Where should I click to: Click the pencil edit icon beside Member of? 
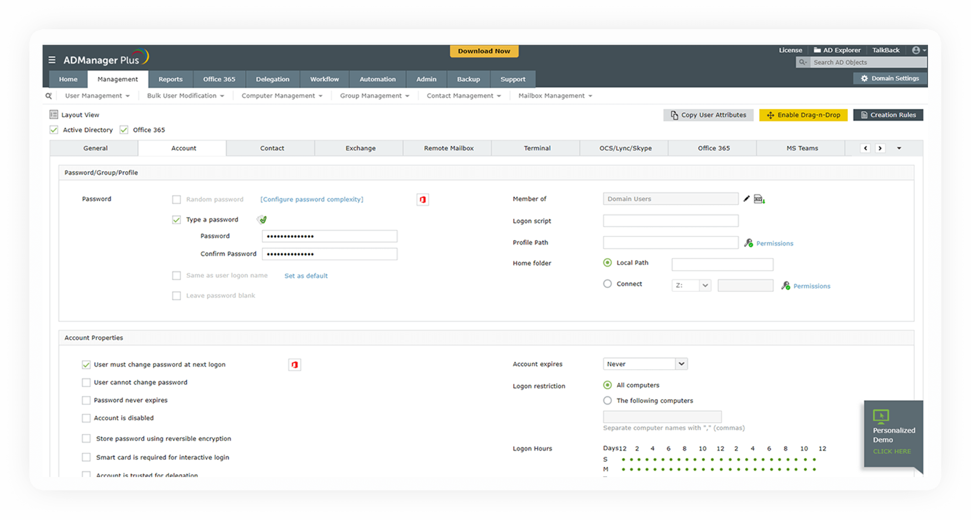click(x=746, y=198)
